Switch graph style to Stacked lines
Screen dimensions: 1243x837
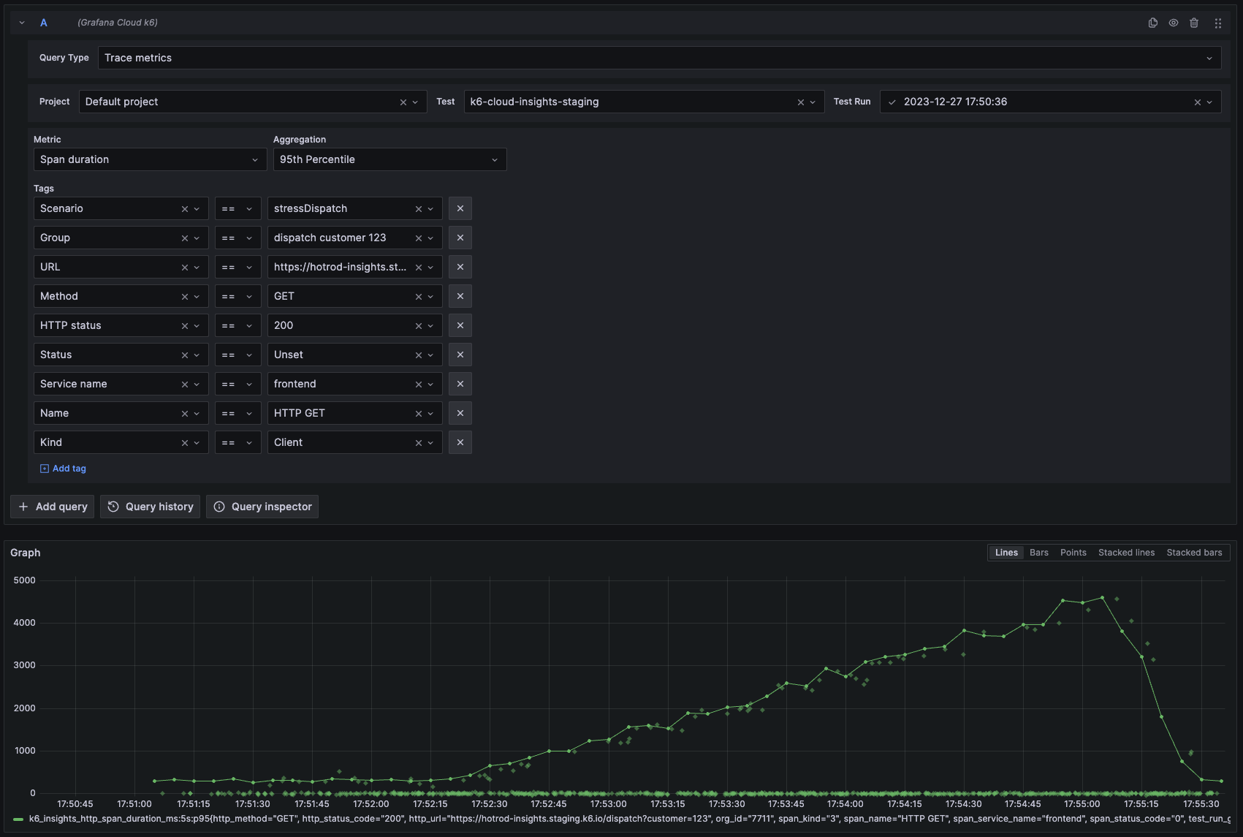point(1126,553)
